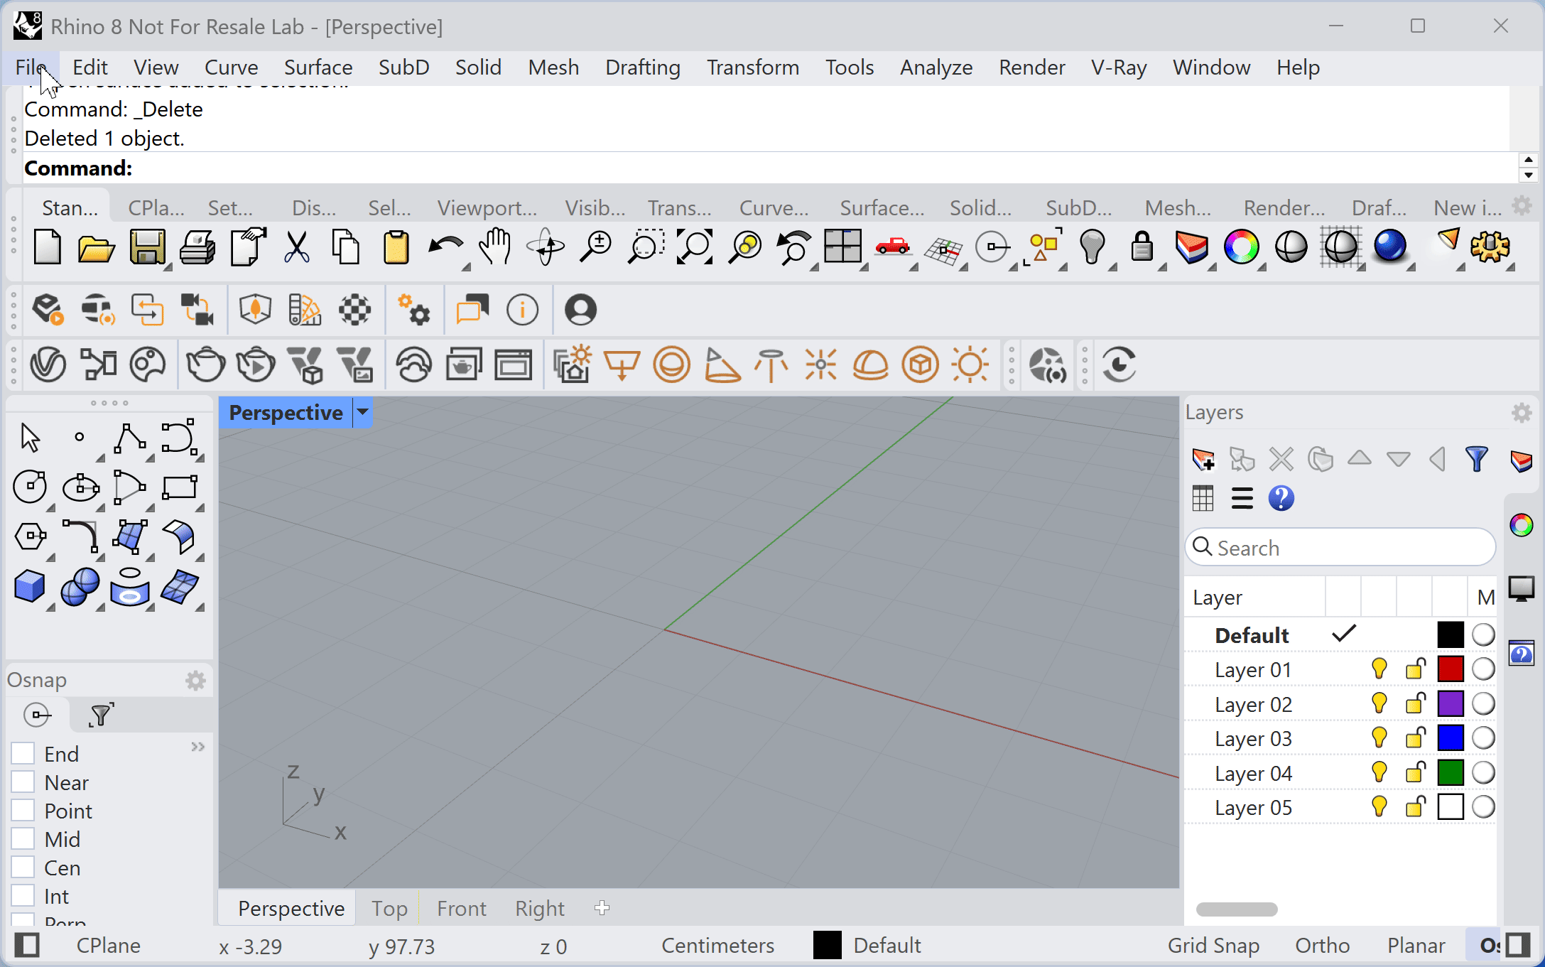Expand more osnap options chevron
This screenshot has height=967, width=1545.
click(x=198, y=747)
